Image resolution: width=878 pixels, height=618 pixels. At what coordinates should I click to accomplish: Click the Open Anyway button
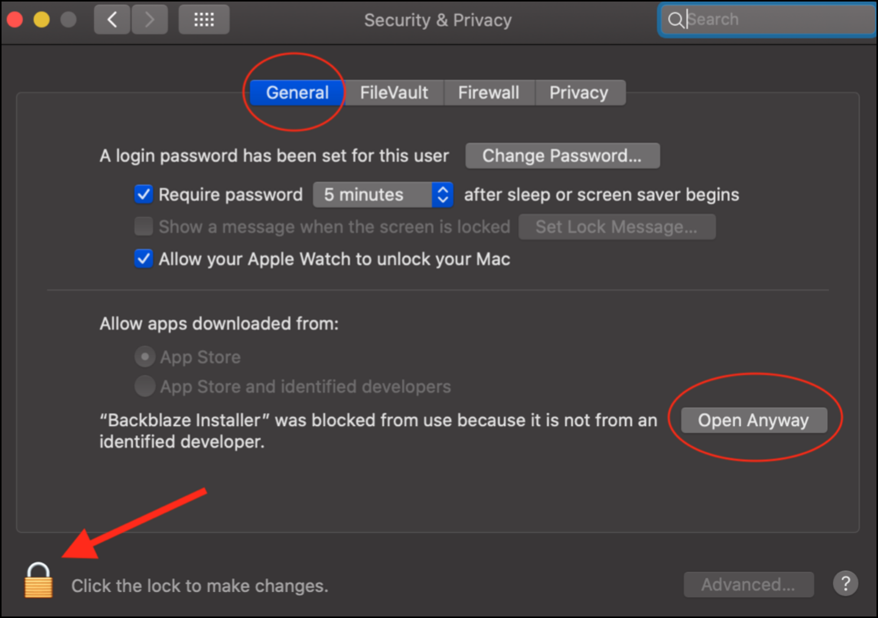tap(754, 420)
